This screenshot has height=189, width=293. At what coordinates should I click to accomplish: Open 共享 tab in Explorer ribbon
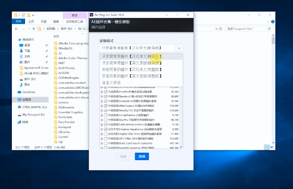click(44, 22)
